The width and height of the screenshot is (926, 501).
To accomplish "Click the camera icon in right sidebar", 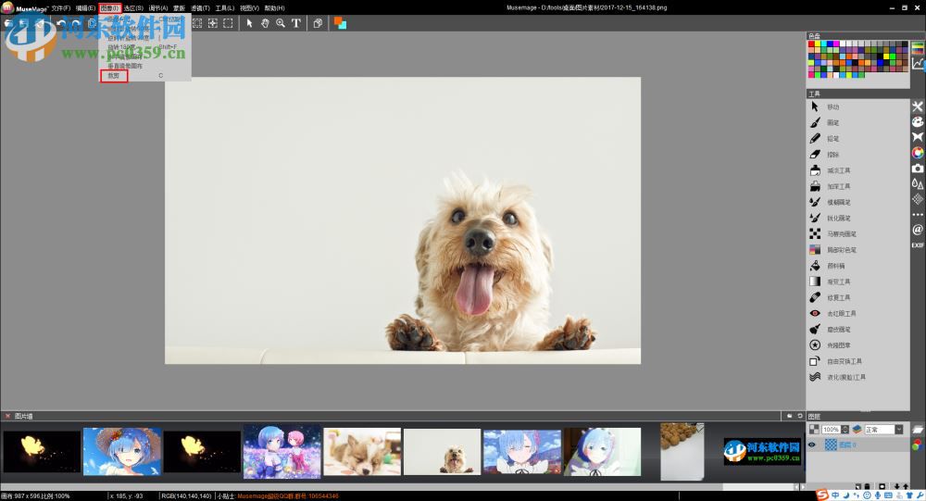I will (918, 169).
